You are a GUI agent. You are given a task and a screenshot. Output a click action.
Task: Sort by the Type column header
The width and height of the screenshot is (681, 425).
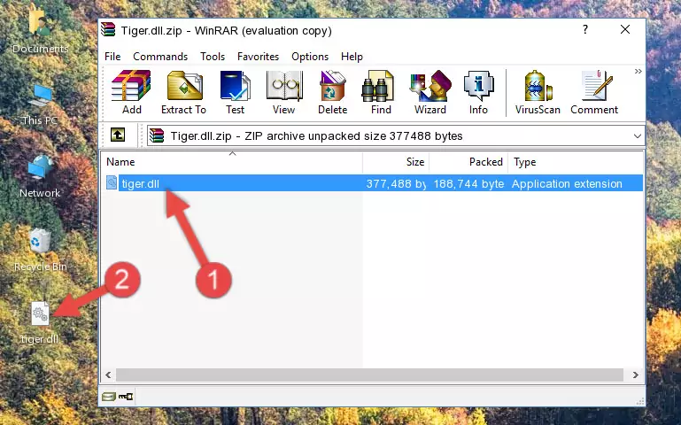(x=575, y=162)
